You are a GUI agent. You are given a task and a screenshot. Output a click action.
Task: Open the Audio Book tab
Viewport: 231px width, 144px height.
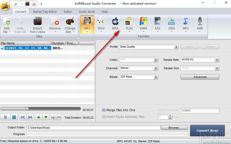(87, 12)
